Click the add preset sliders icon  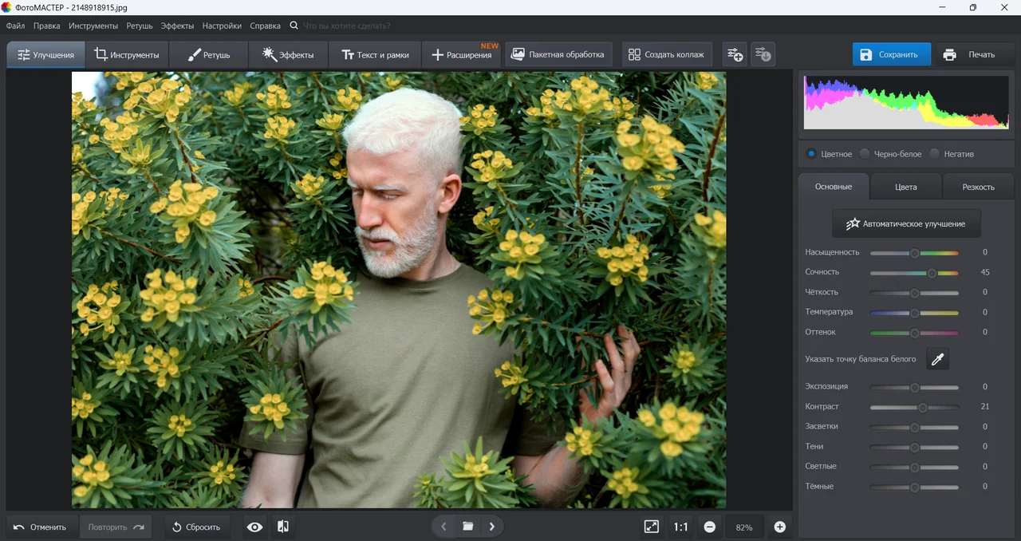pyautogui.click(x=734, y=54)
